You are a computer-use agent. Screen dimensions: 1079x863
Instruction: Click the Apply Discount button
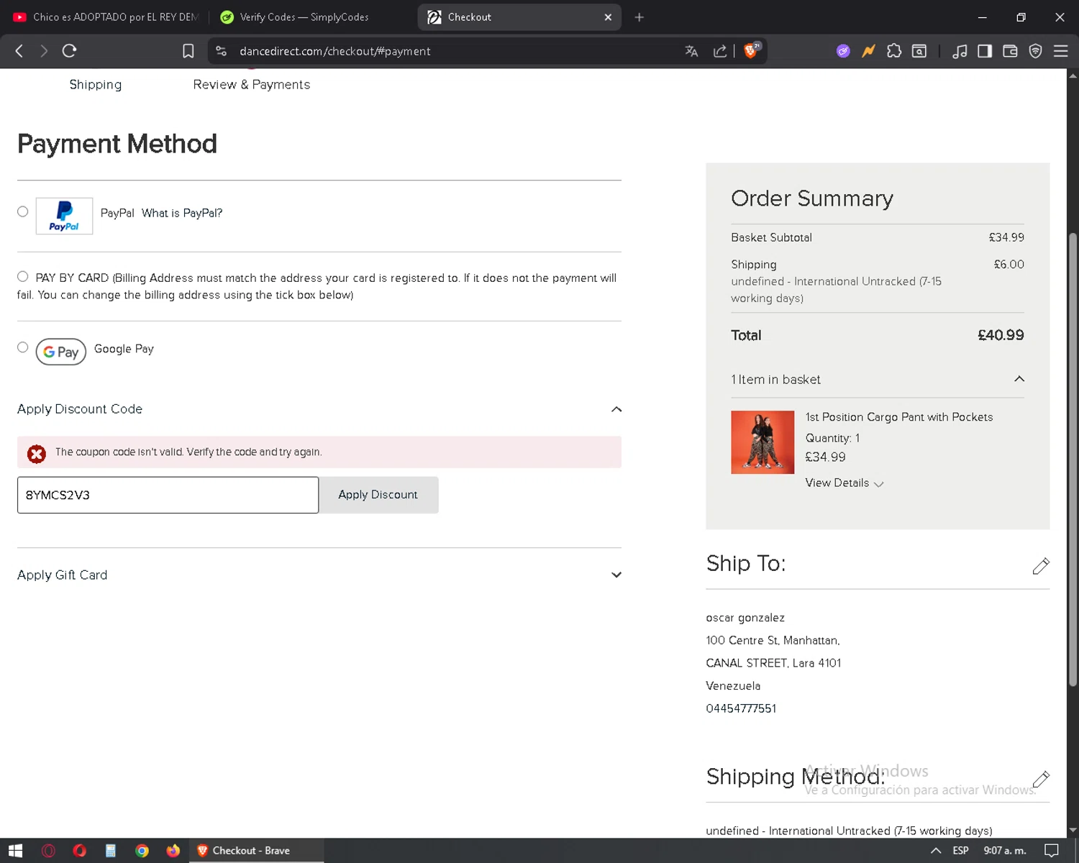tap(378, 495)
